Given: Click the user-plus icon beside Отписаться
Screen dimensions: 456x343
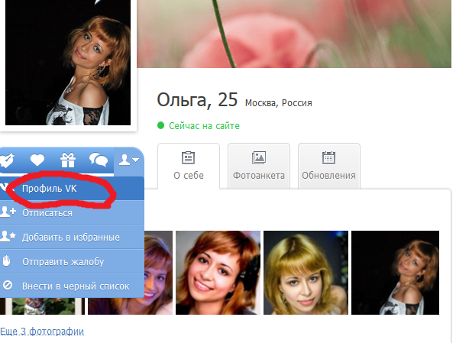Looking at the screenshot, I should point(8,212).
